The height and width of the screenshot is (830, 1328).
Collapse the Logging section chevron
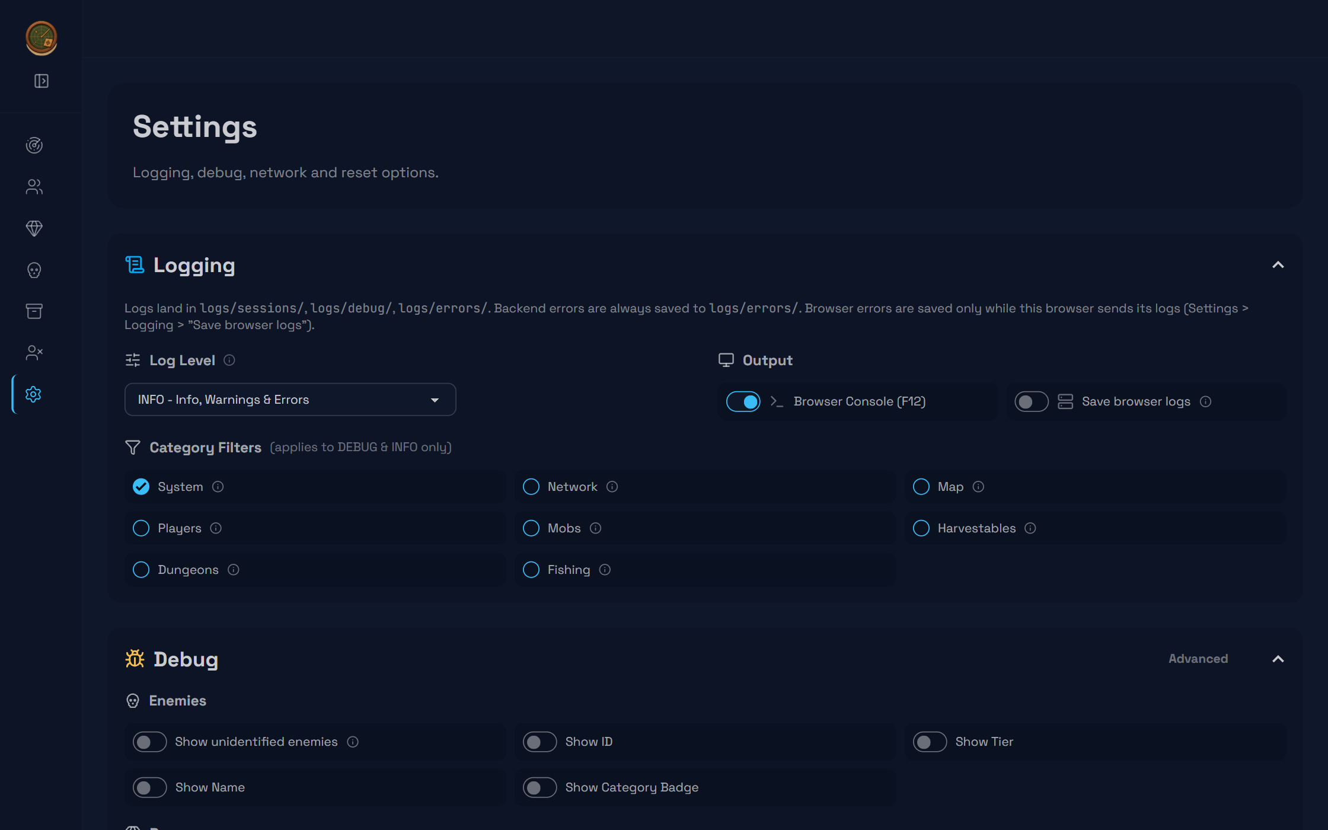(x=1278, y=265)
